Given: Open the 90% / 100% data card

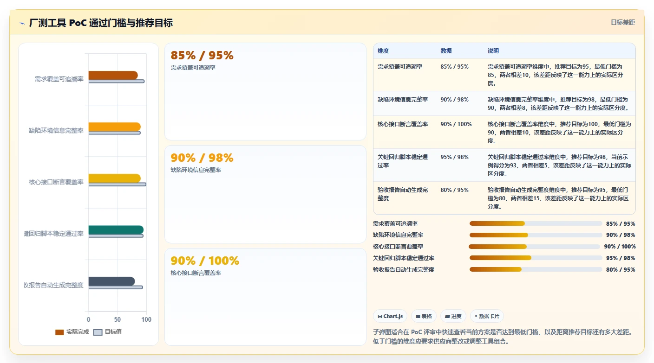Looking at the screenshot, I should tap(265, 297).
